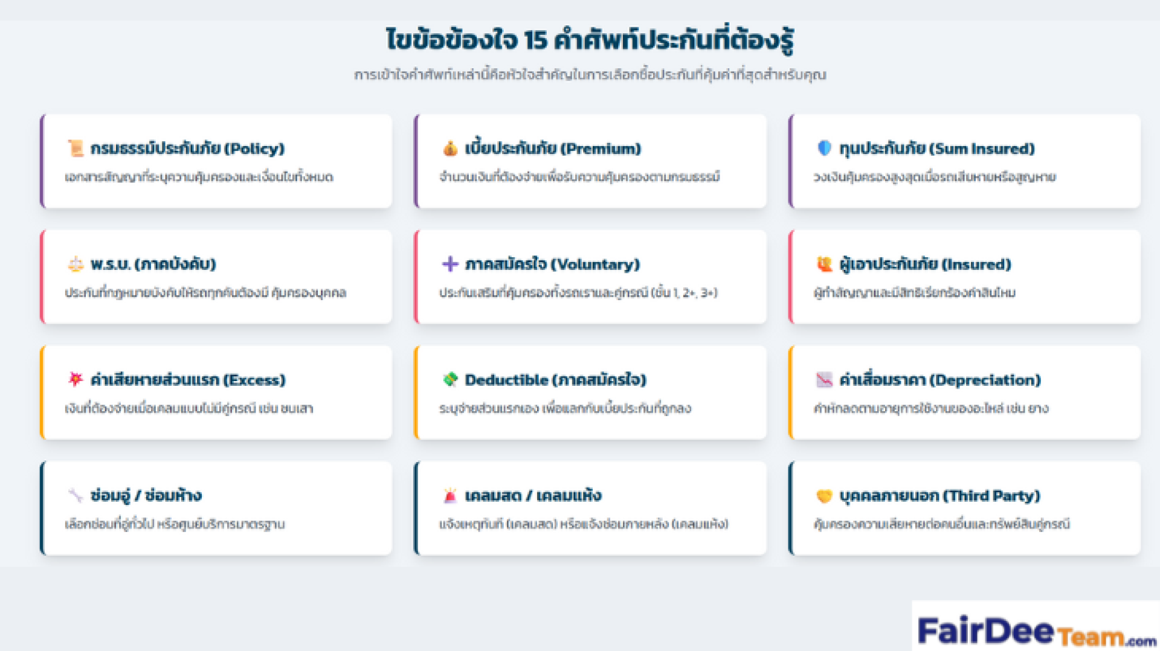Click the red siren icon for เคลมสด
This screenshot has width=1160, height=651.
[x=450, y=495]
